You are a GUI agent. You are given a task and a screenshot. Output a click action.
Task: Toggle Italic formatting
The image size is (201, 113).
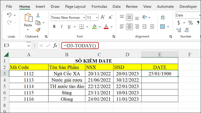coord(62,27)
